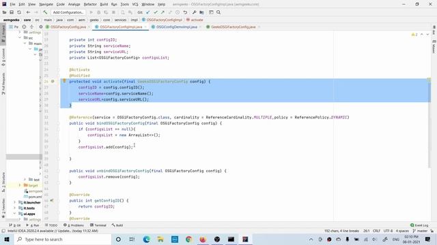Click the warnings indicator at editor top right

[x=414, y=35]
